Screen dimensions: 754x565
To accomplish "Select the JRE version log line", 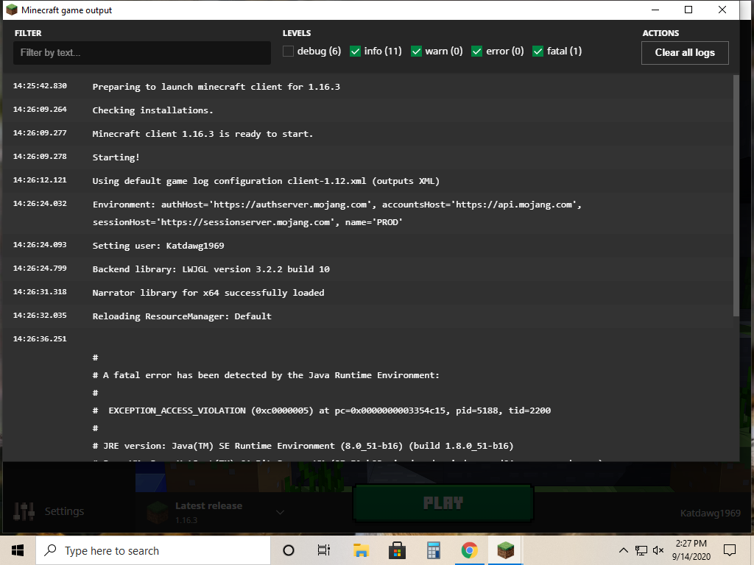I will [x=303, y=446].
